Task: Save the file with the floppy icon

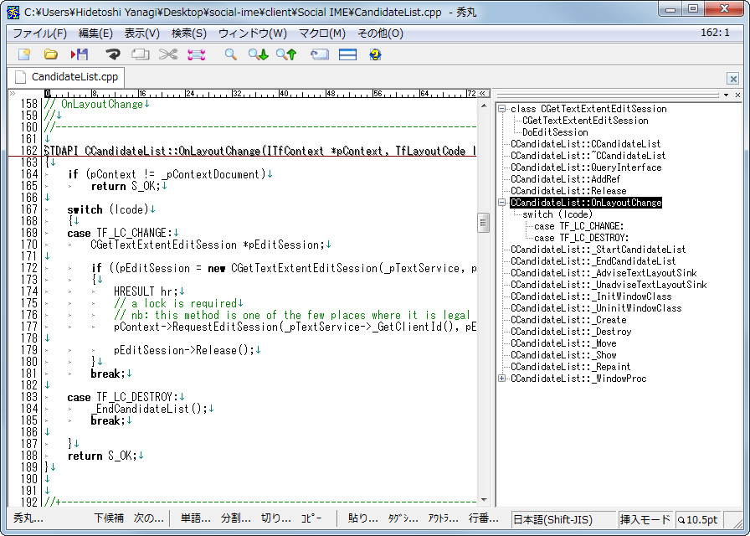Action: pos(80,54)
